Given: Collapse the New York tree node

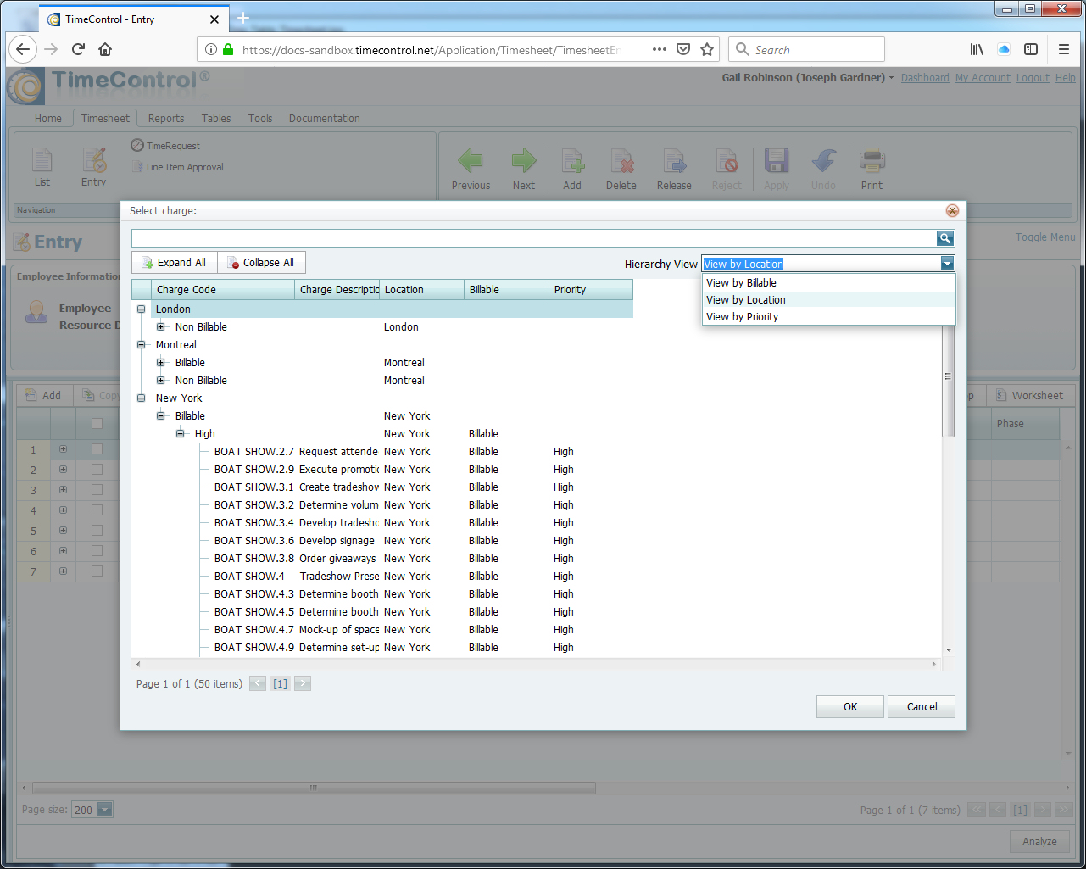Looking at the screenshot, I should [142, 398].
